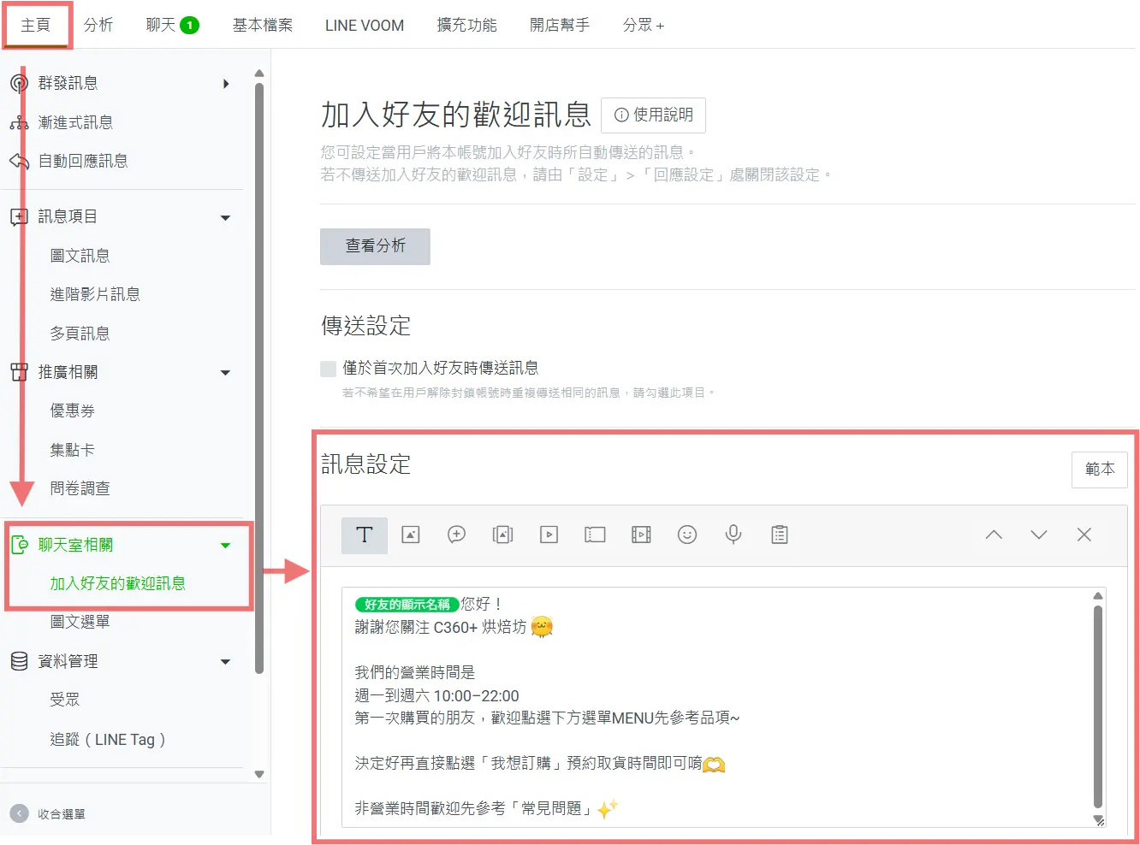
Task: Click the sidebar scroll down arrow
Action: pos(259,775)
